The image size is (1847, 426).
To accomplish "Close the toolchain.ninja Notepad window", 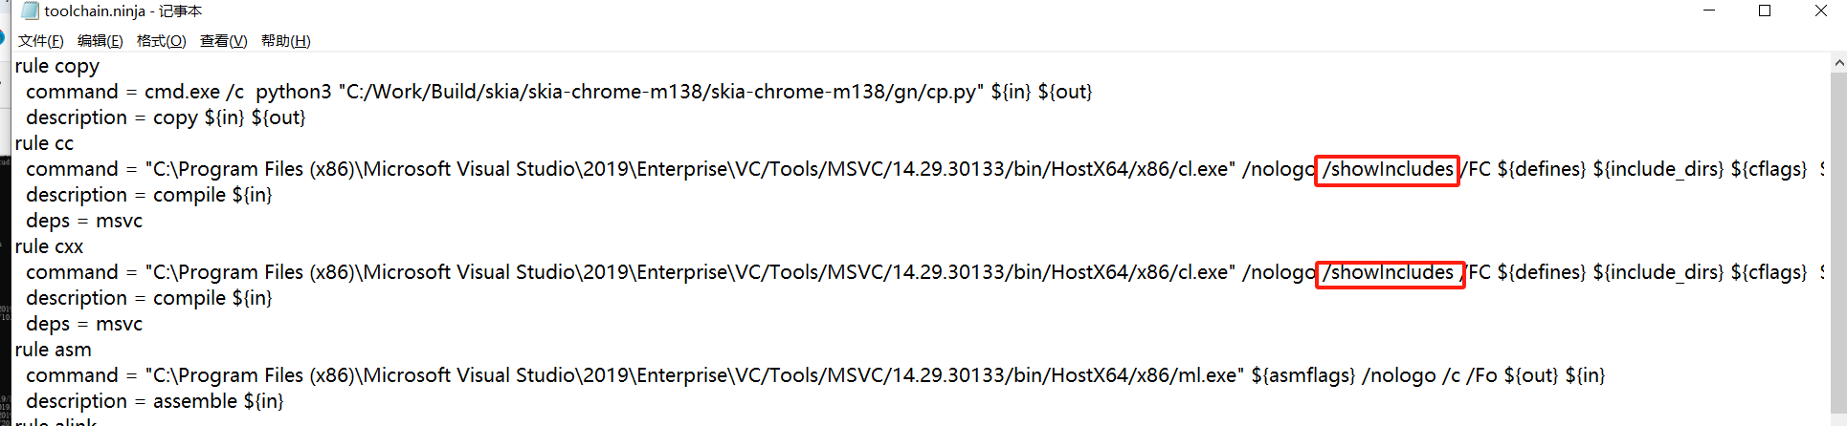I will click(x=1820, y=11).
